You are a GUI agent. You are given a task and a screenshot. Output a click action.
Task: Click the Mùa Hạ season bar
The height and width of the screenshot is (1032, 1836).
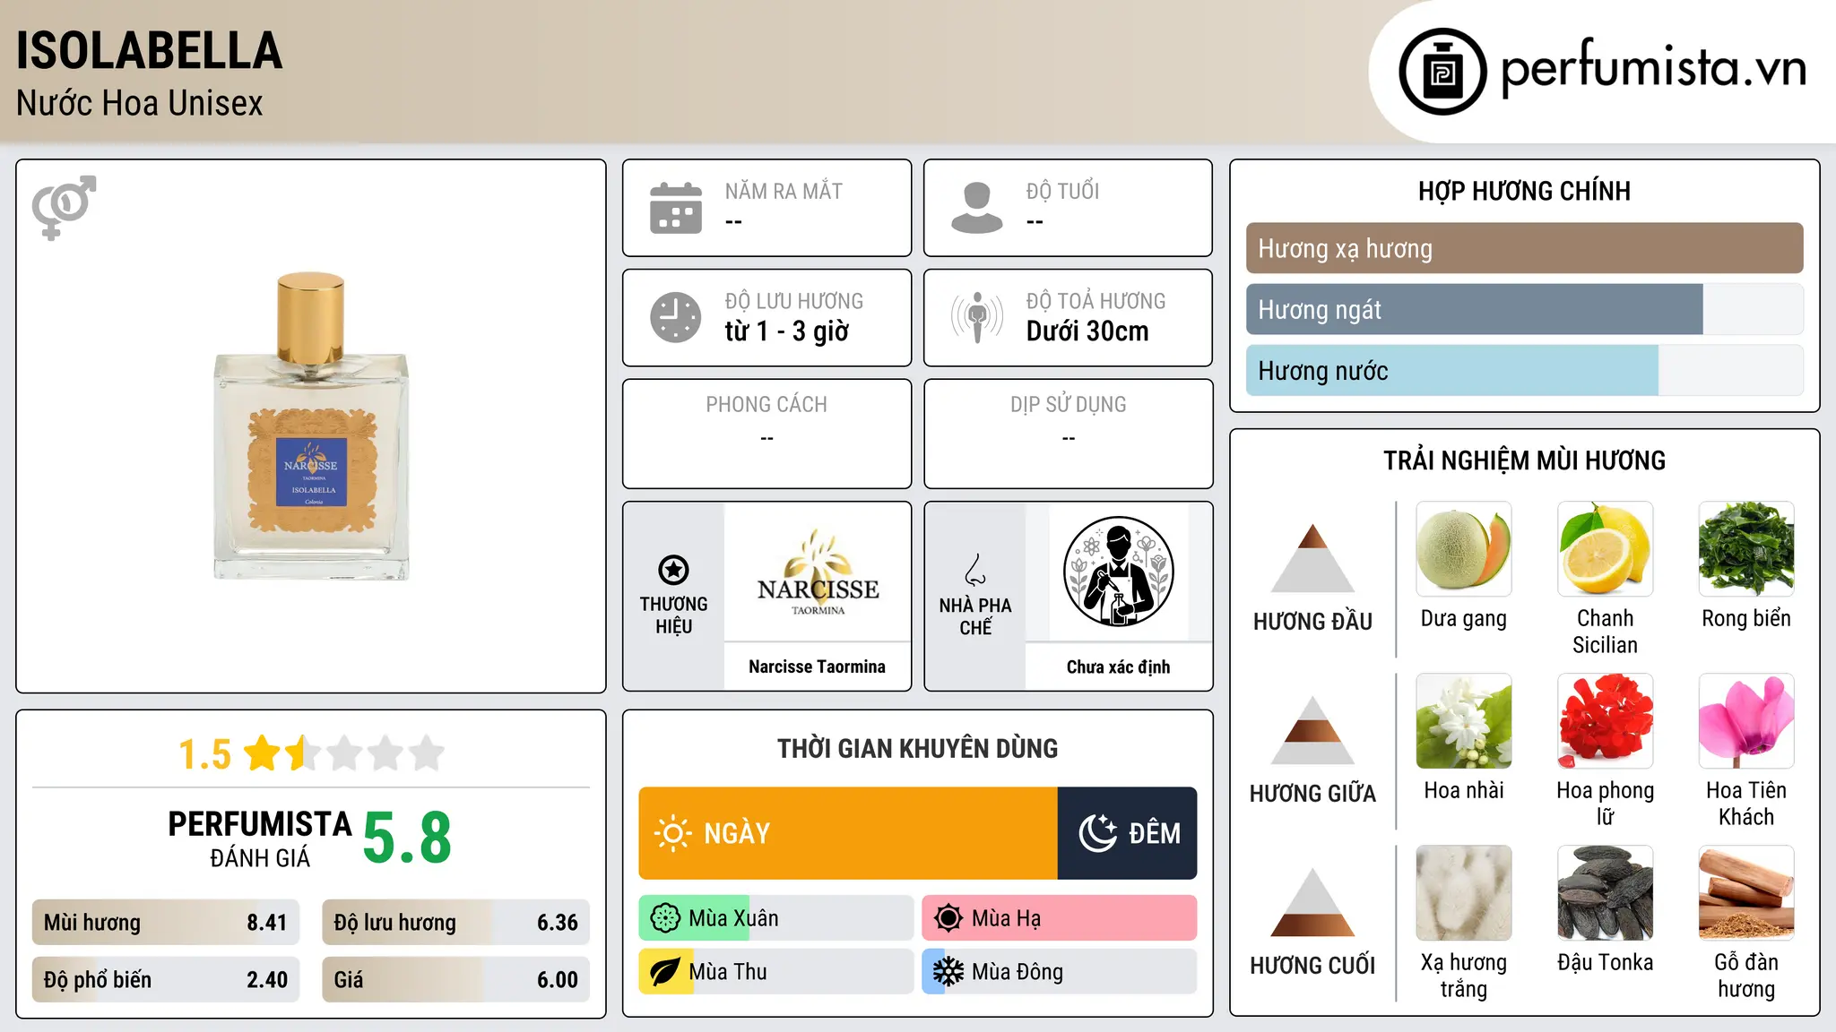coord(1059,918)
